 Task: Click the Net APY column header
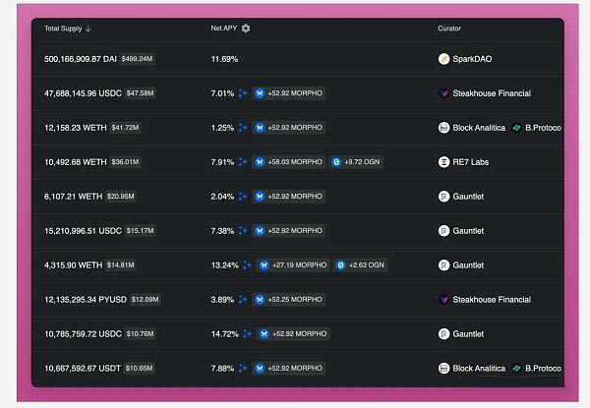(224, 29)
